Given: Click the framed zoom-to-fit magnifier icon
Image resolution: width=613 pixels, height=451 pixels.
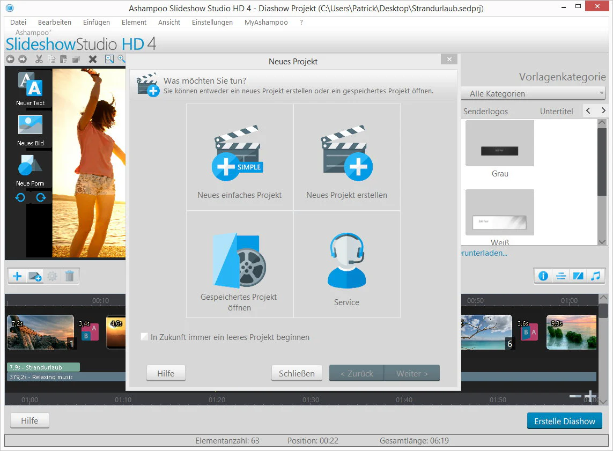Looking at the screenshot, I should 109,59.
